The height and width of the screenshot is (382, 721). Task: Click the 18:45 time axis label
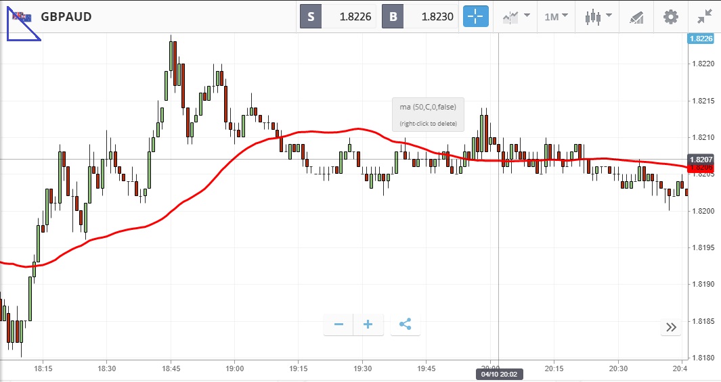[171, 368]
